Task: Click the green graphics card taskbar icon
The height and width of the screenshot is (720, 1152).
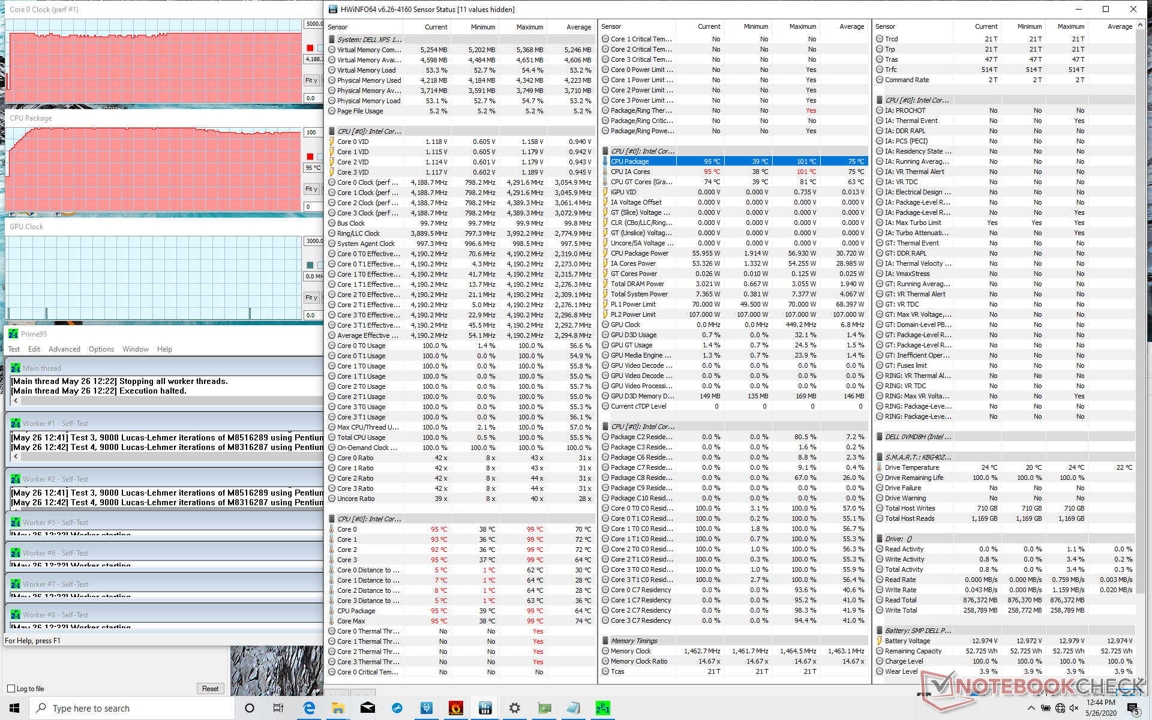Action: click(x=544, y=708)
